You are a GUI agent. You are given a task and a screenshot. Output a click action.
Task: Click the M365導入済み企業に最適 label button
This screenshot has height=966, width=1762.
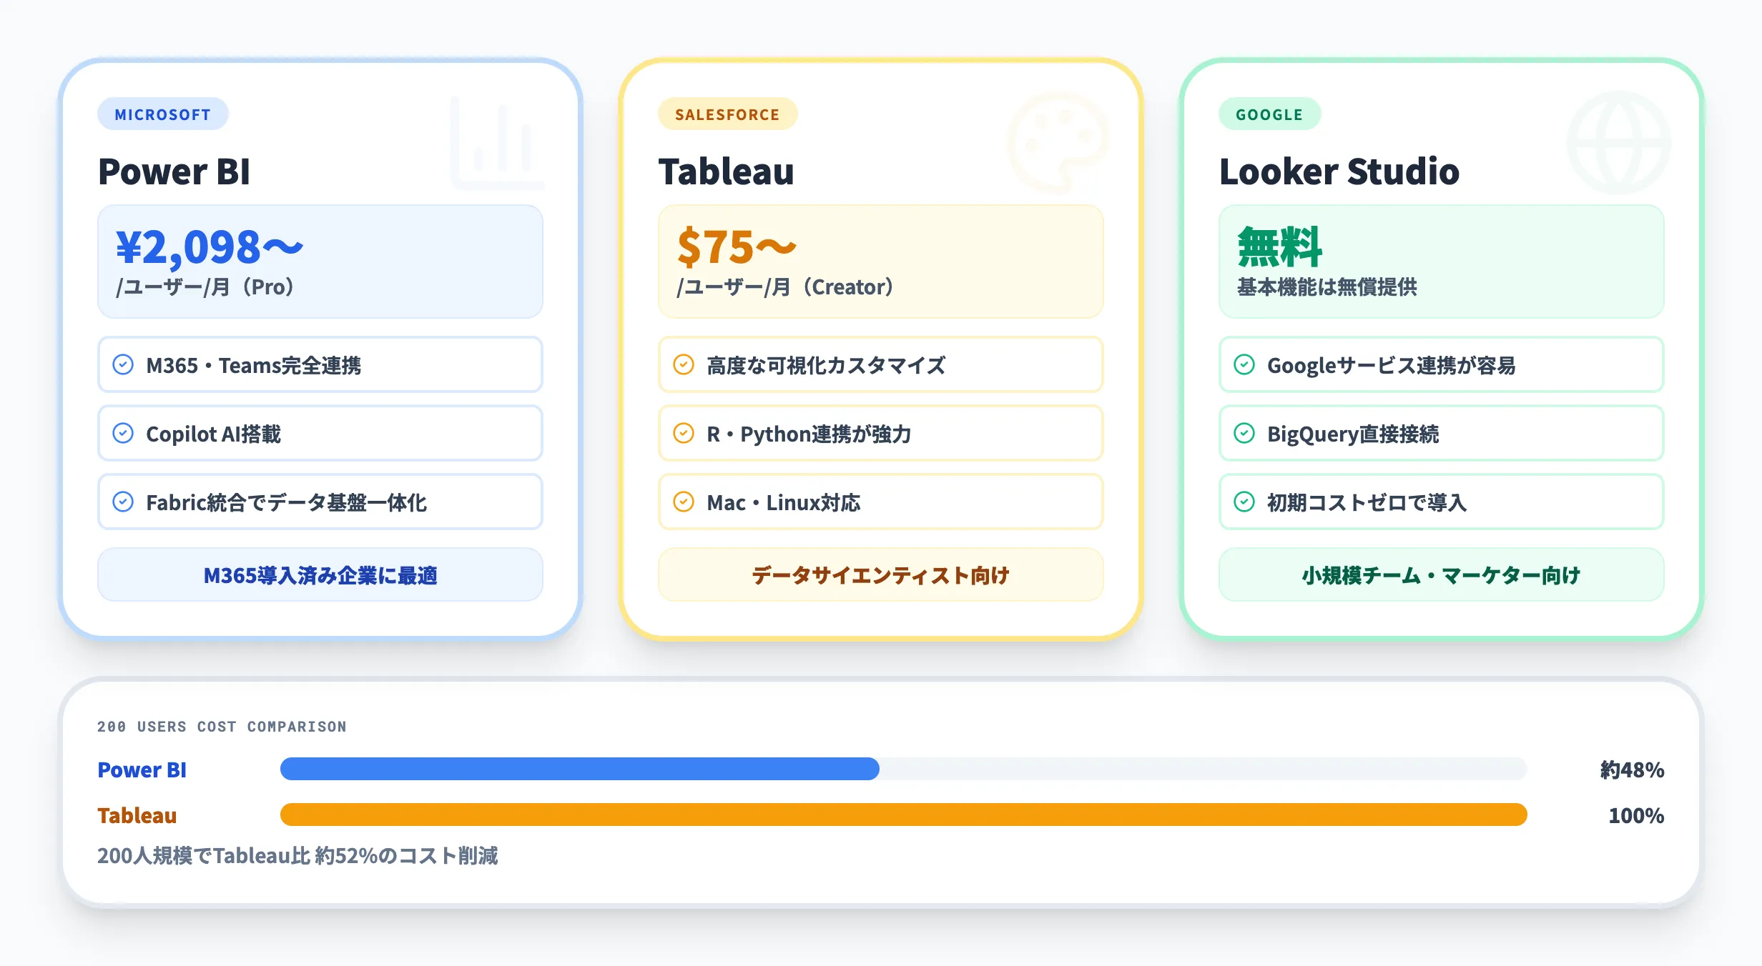click(x=320, y=574)
